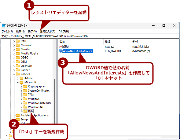Select the Policies folder icon

click(18, 74)
